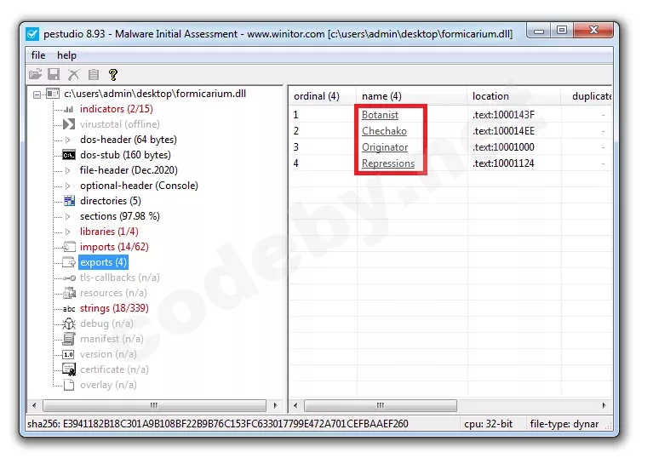
Task: Open the Originator export link
Action: point(385,147)
